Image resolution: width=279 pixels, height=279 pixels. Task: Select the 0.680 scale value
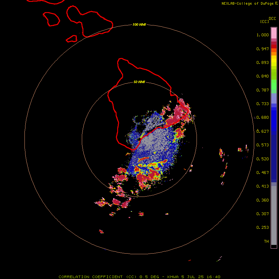[x=263, y=117]
